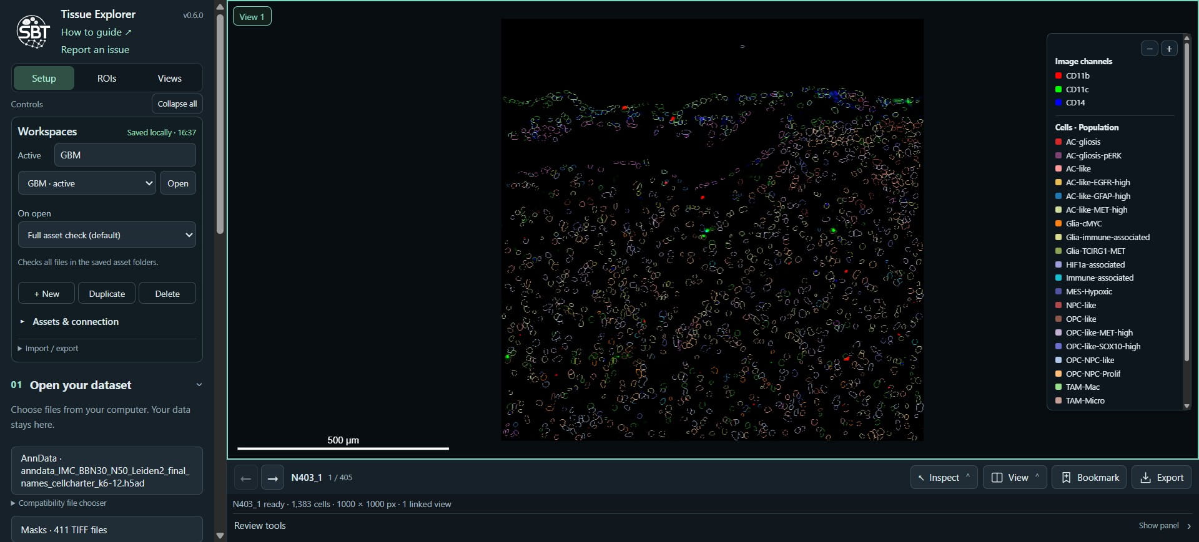Viewport: 1199px width, 542px height.
Task: Open the View layout menu
Action: pos(1015,477)
